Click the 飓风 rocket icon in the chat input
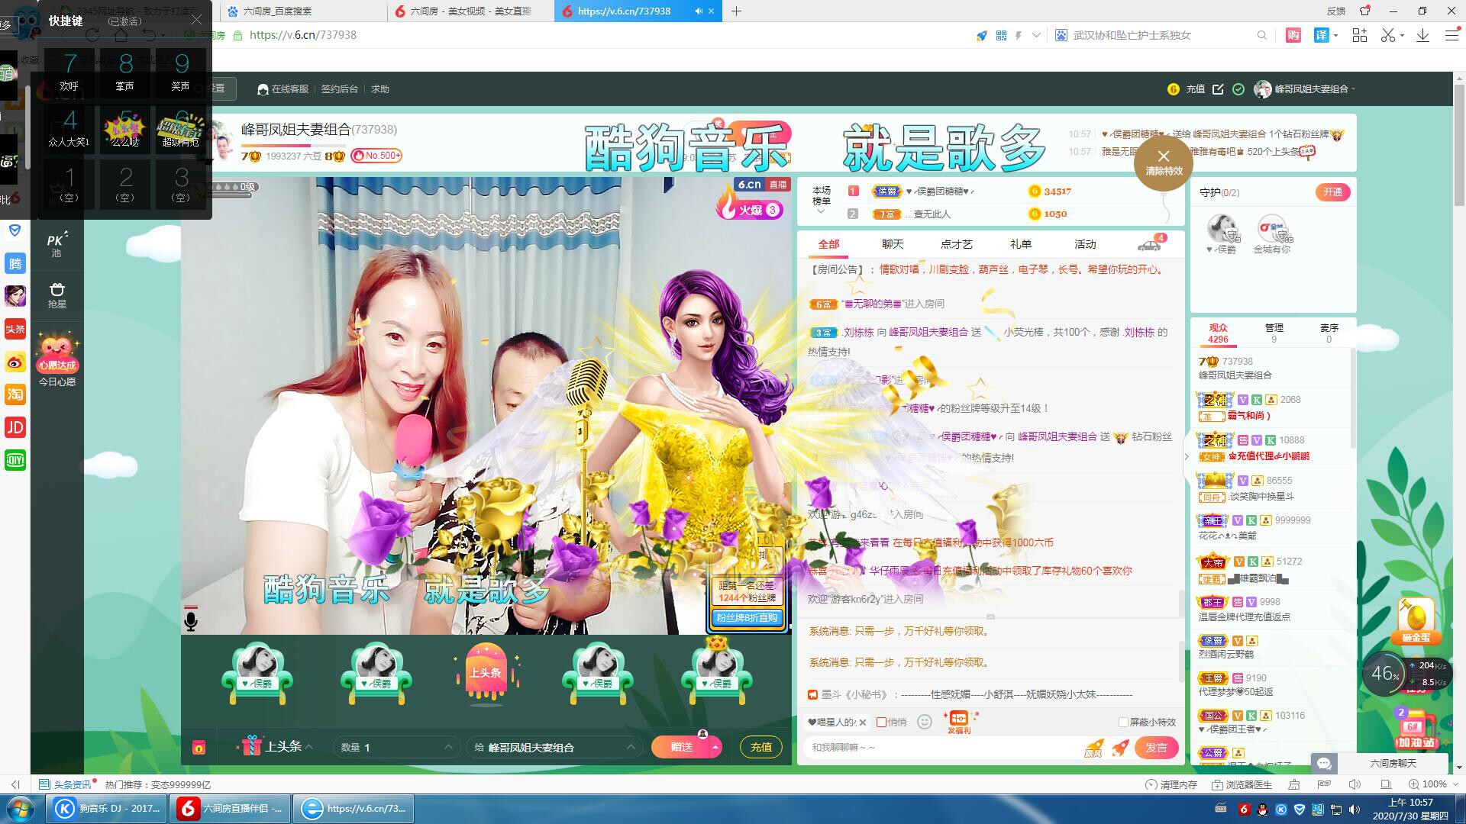This screenshot has width=1466, height=824. click(1093, 748)
